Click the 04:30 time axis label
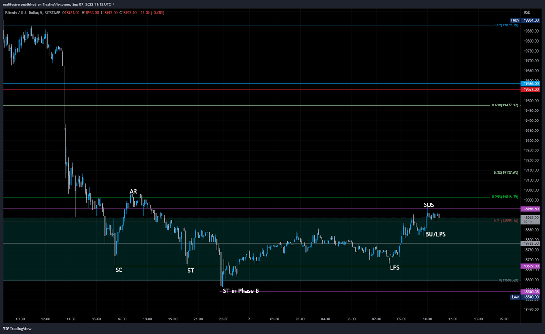The height and width of the screenshot is (334, 545). click(325, 319)
